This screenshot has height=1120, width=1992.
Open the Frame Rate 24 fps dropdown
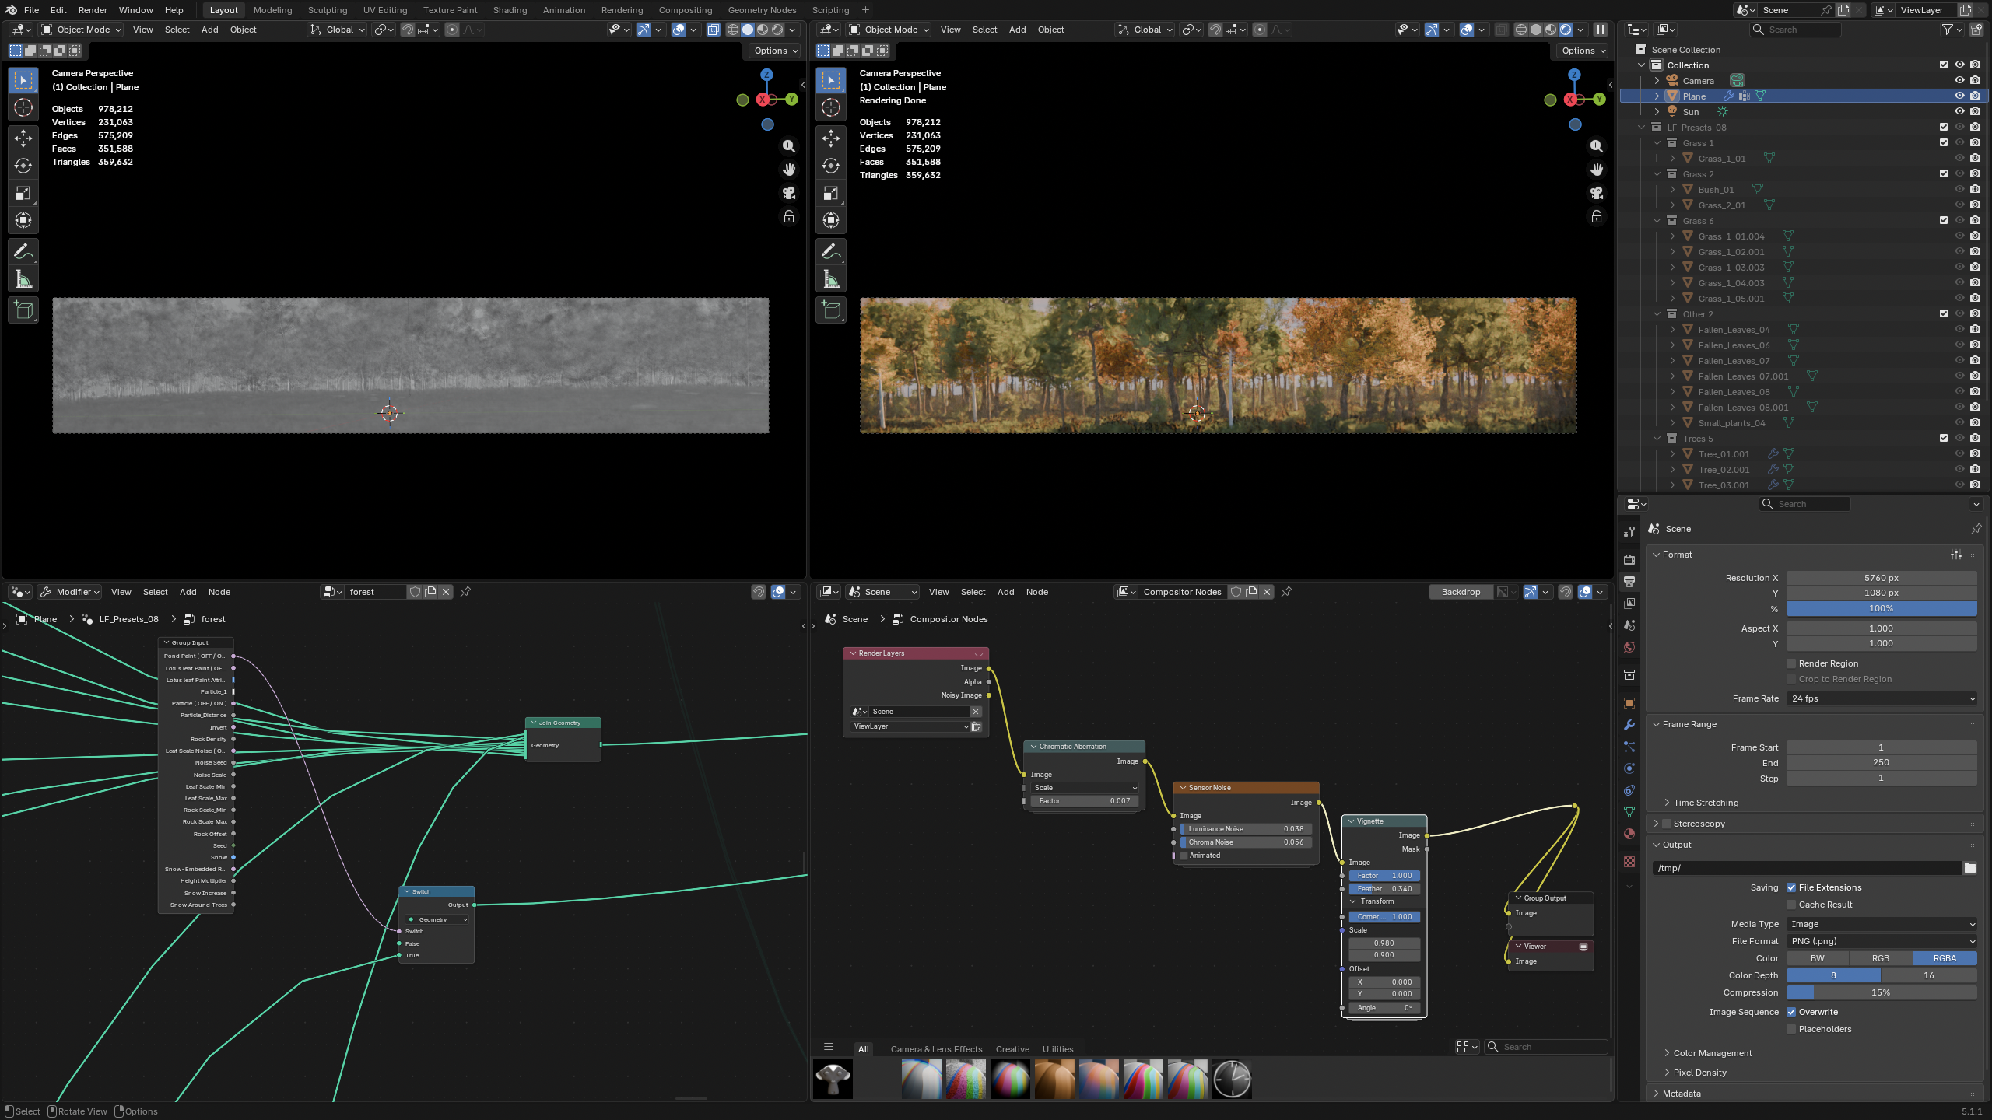(x=1882, y=698)
